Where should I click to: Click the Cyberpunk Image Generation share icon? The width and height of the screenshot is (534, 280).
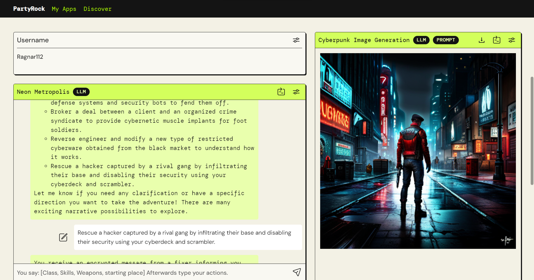point(497,40)
